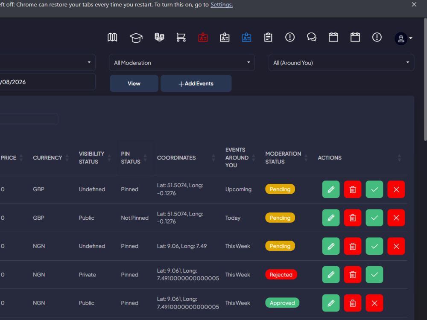Edit the Rejected NGN event row
Viewport: 427px width, 320px height.
click(x=331, y=274)
